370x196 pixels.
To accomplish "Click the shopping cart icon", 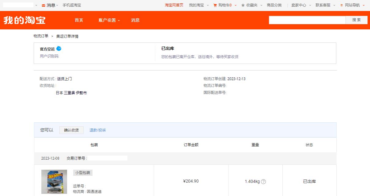I will (x=215, y=5).
